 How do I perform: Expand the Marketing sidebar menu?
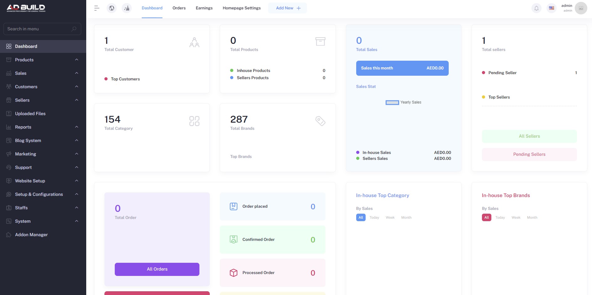pyautogui.click(x=43, y=154)
